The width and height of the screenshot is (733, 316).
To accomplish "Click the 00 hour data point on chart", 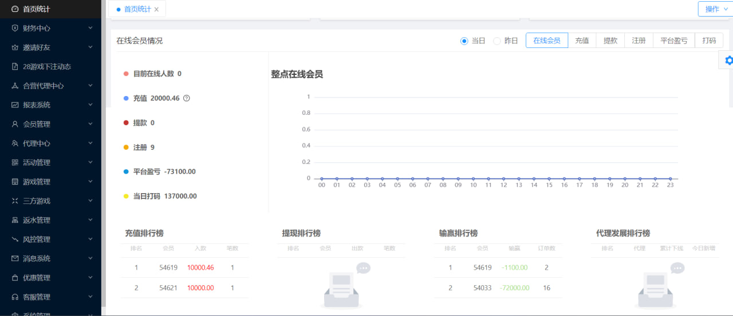I will tap(322, 179).
